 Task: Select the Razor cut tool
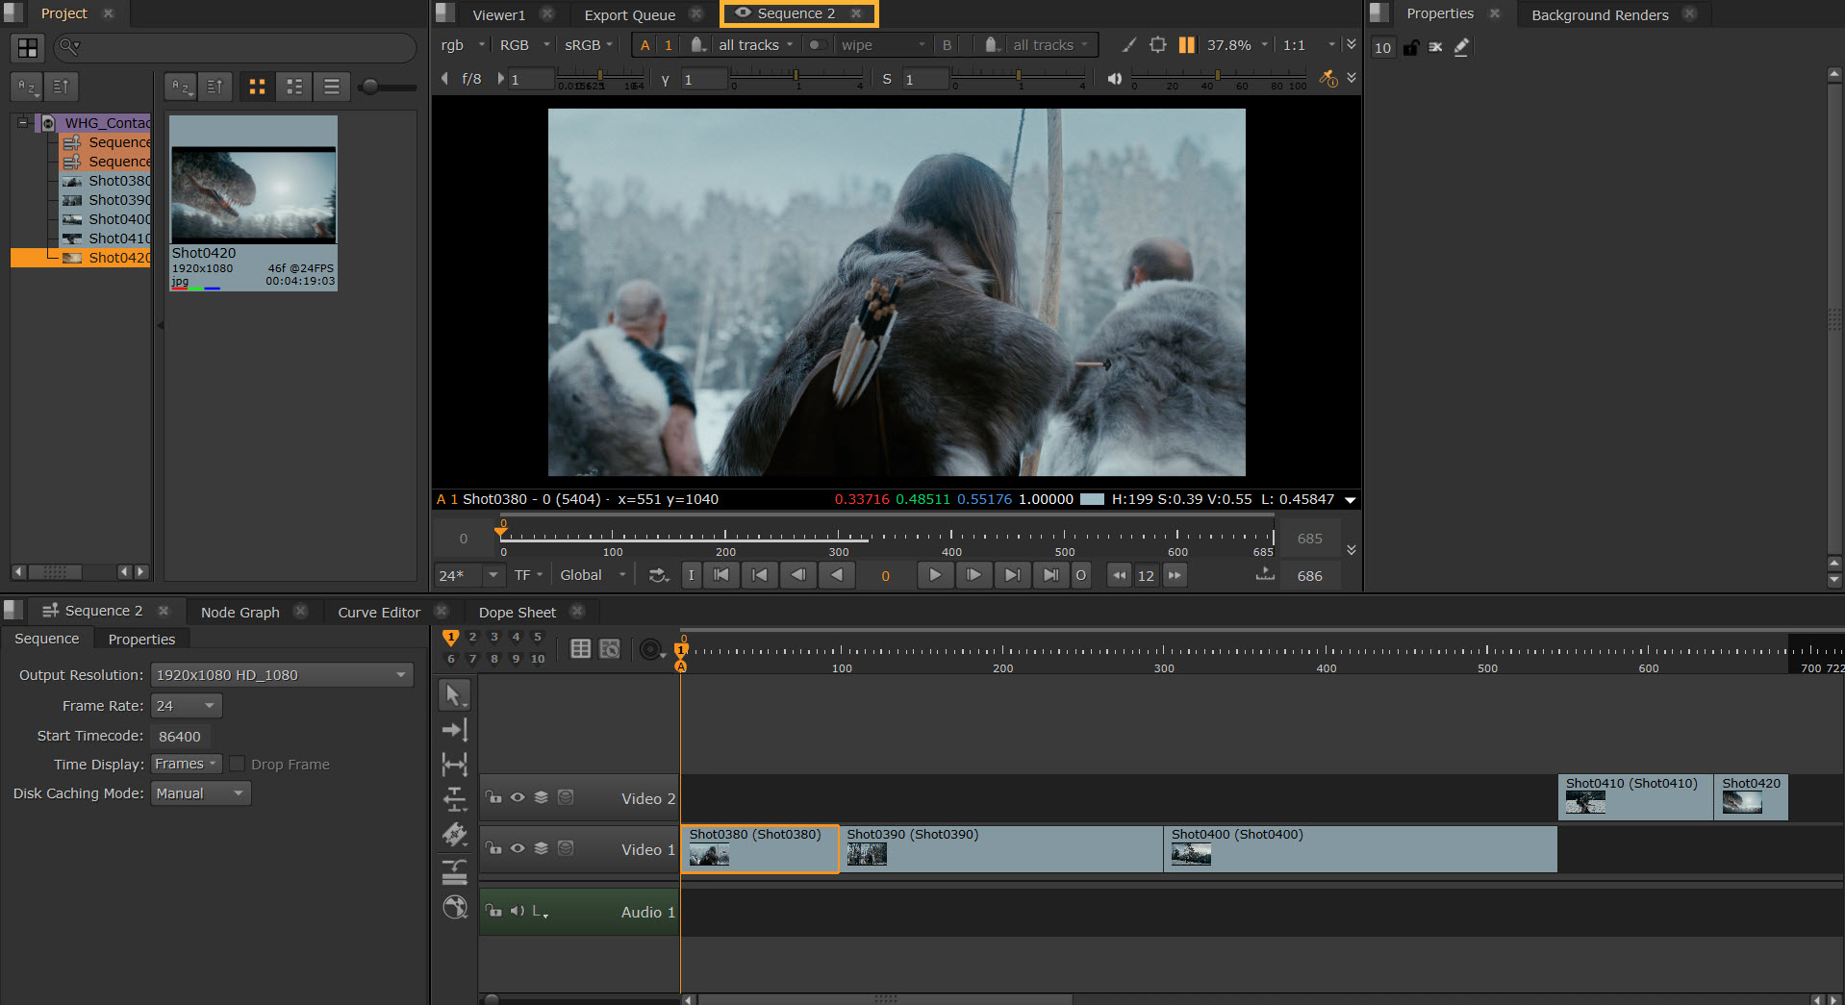454,834
